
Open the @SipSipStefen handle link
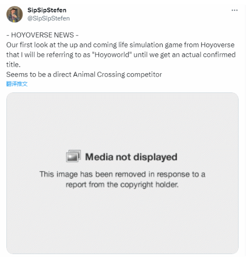[48, 18]
